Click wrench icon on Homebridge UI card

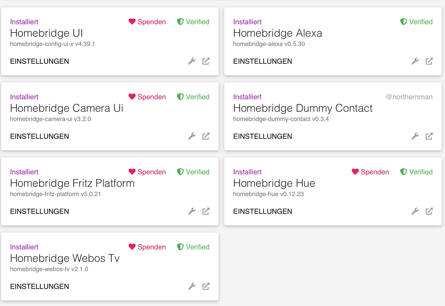pyautogui.click(x=192, y=61)
